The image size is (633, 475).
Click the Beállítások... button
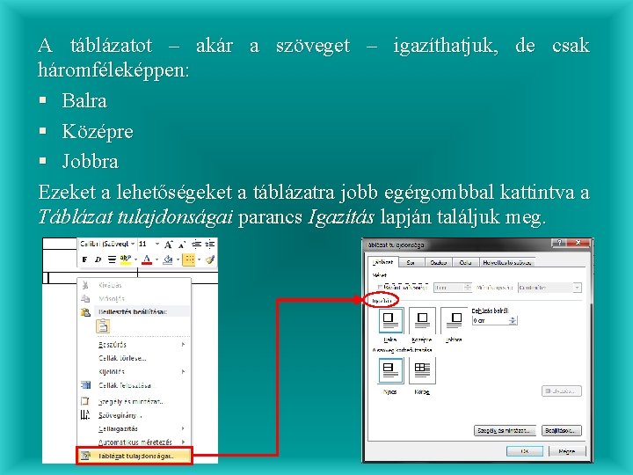[561, 430]
